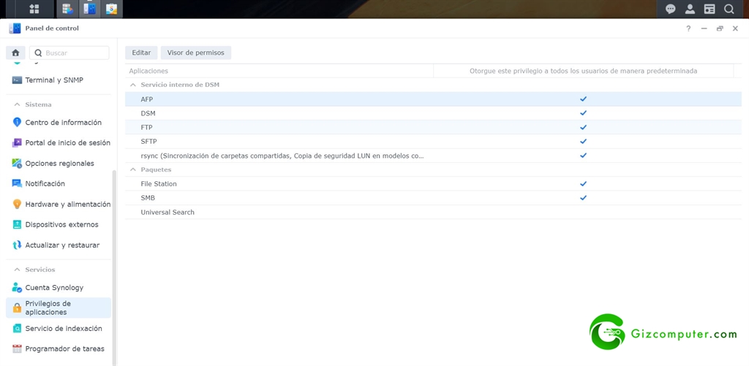Viewport: 749px width, 366px height.
Task: Select the AFP application row
Action: (433, 99)
